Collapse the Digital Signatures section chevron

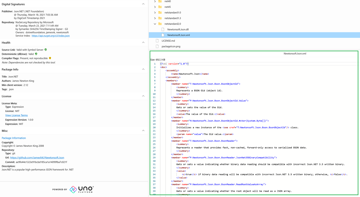[x=143, y=4]
